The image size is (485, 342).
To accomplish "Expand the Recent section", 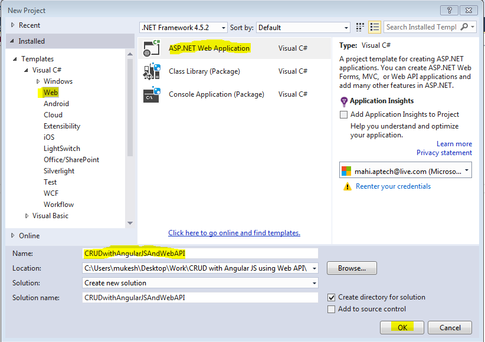I will [12, 25].
